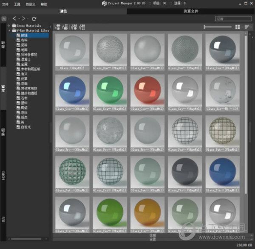Screen dimensions: 255x249
Task: Select the 自发光 category in the tree
Action: click(x=26, y=127)
